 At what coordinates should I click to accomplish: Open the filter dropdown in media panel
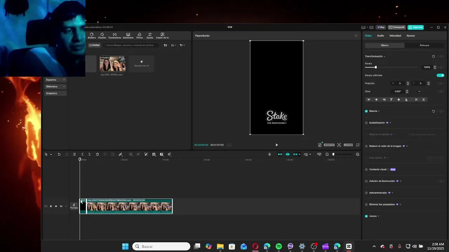pos(182,45)
